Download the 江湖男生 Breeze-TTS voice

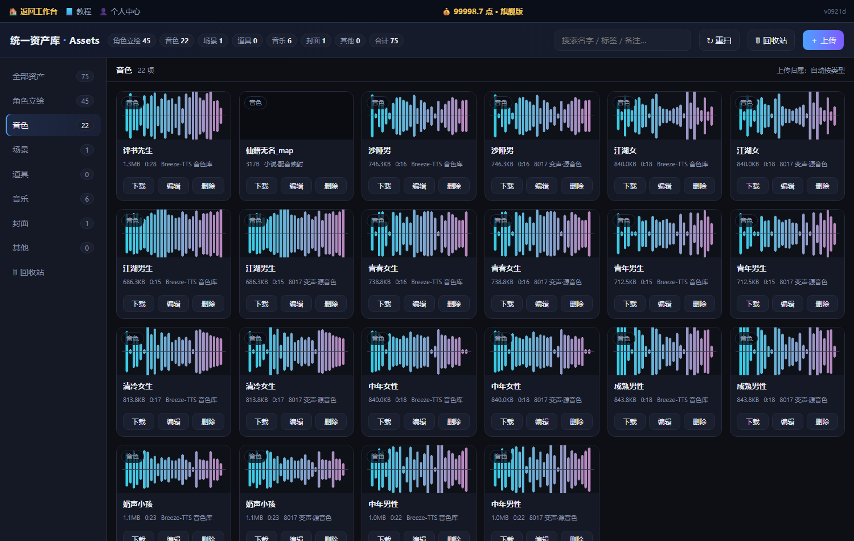(x=139, y=304)
